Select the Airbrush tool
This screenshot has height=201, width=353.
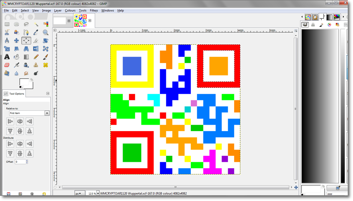point(16,65)
